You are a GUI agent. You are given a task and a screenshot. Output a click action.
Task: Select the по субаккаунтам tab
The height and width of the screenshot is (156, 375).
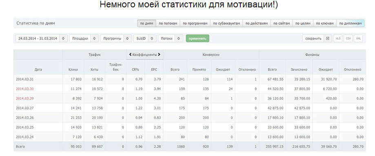226,23
